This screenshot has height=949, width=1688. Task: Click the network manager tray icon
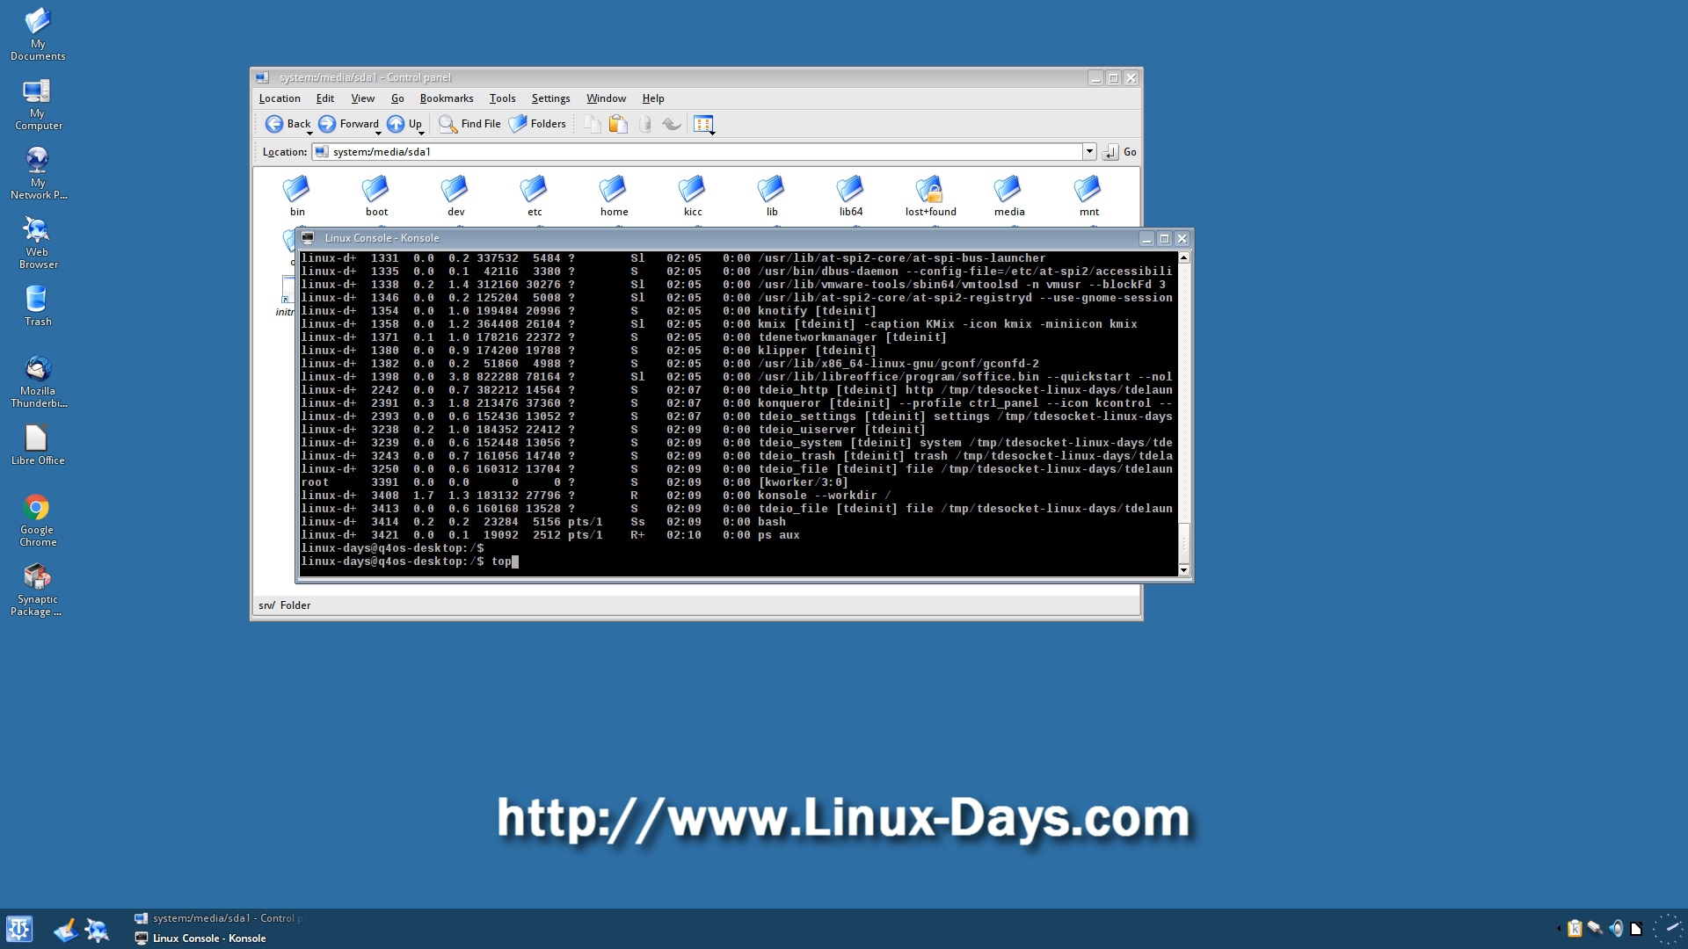coord(1595,929)
